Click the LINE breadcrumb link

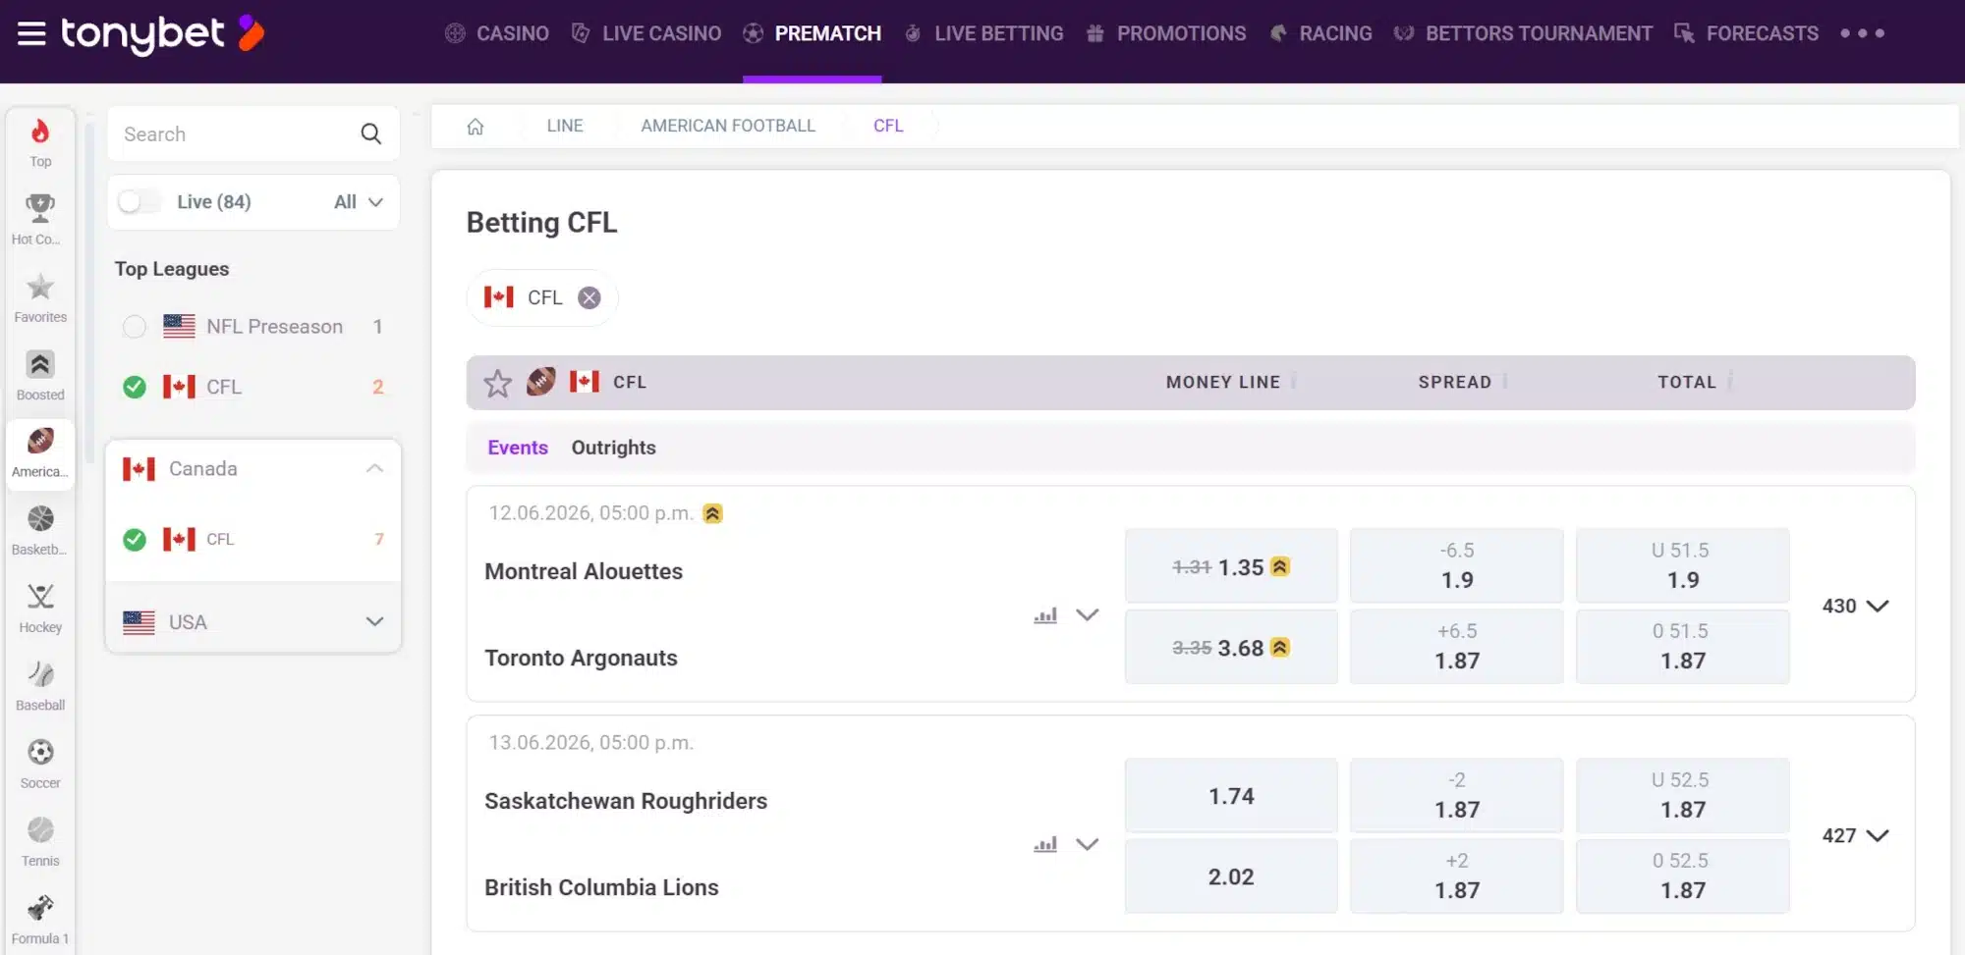coord(565,126)
